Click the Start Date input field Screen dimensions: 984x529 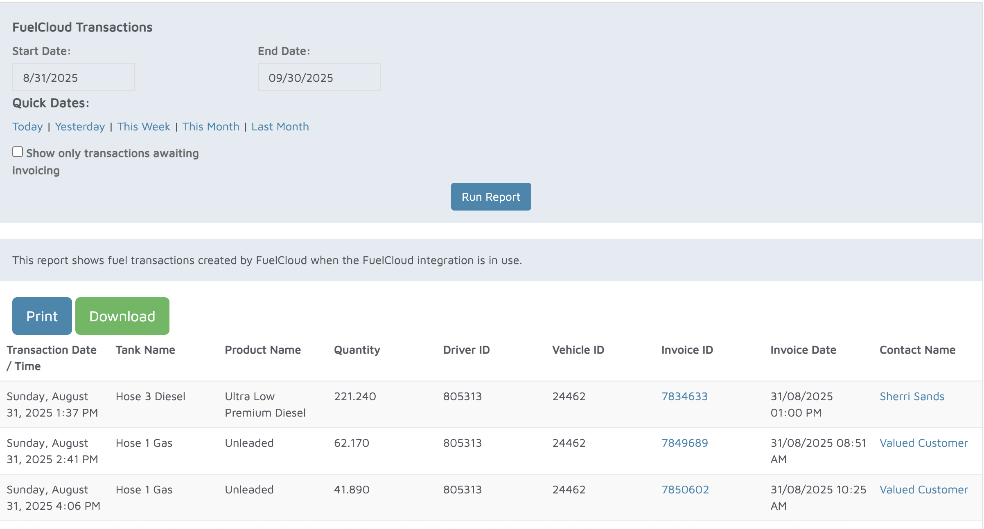tap(74, 77)
